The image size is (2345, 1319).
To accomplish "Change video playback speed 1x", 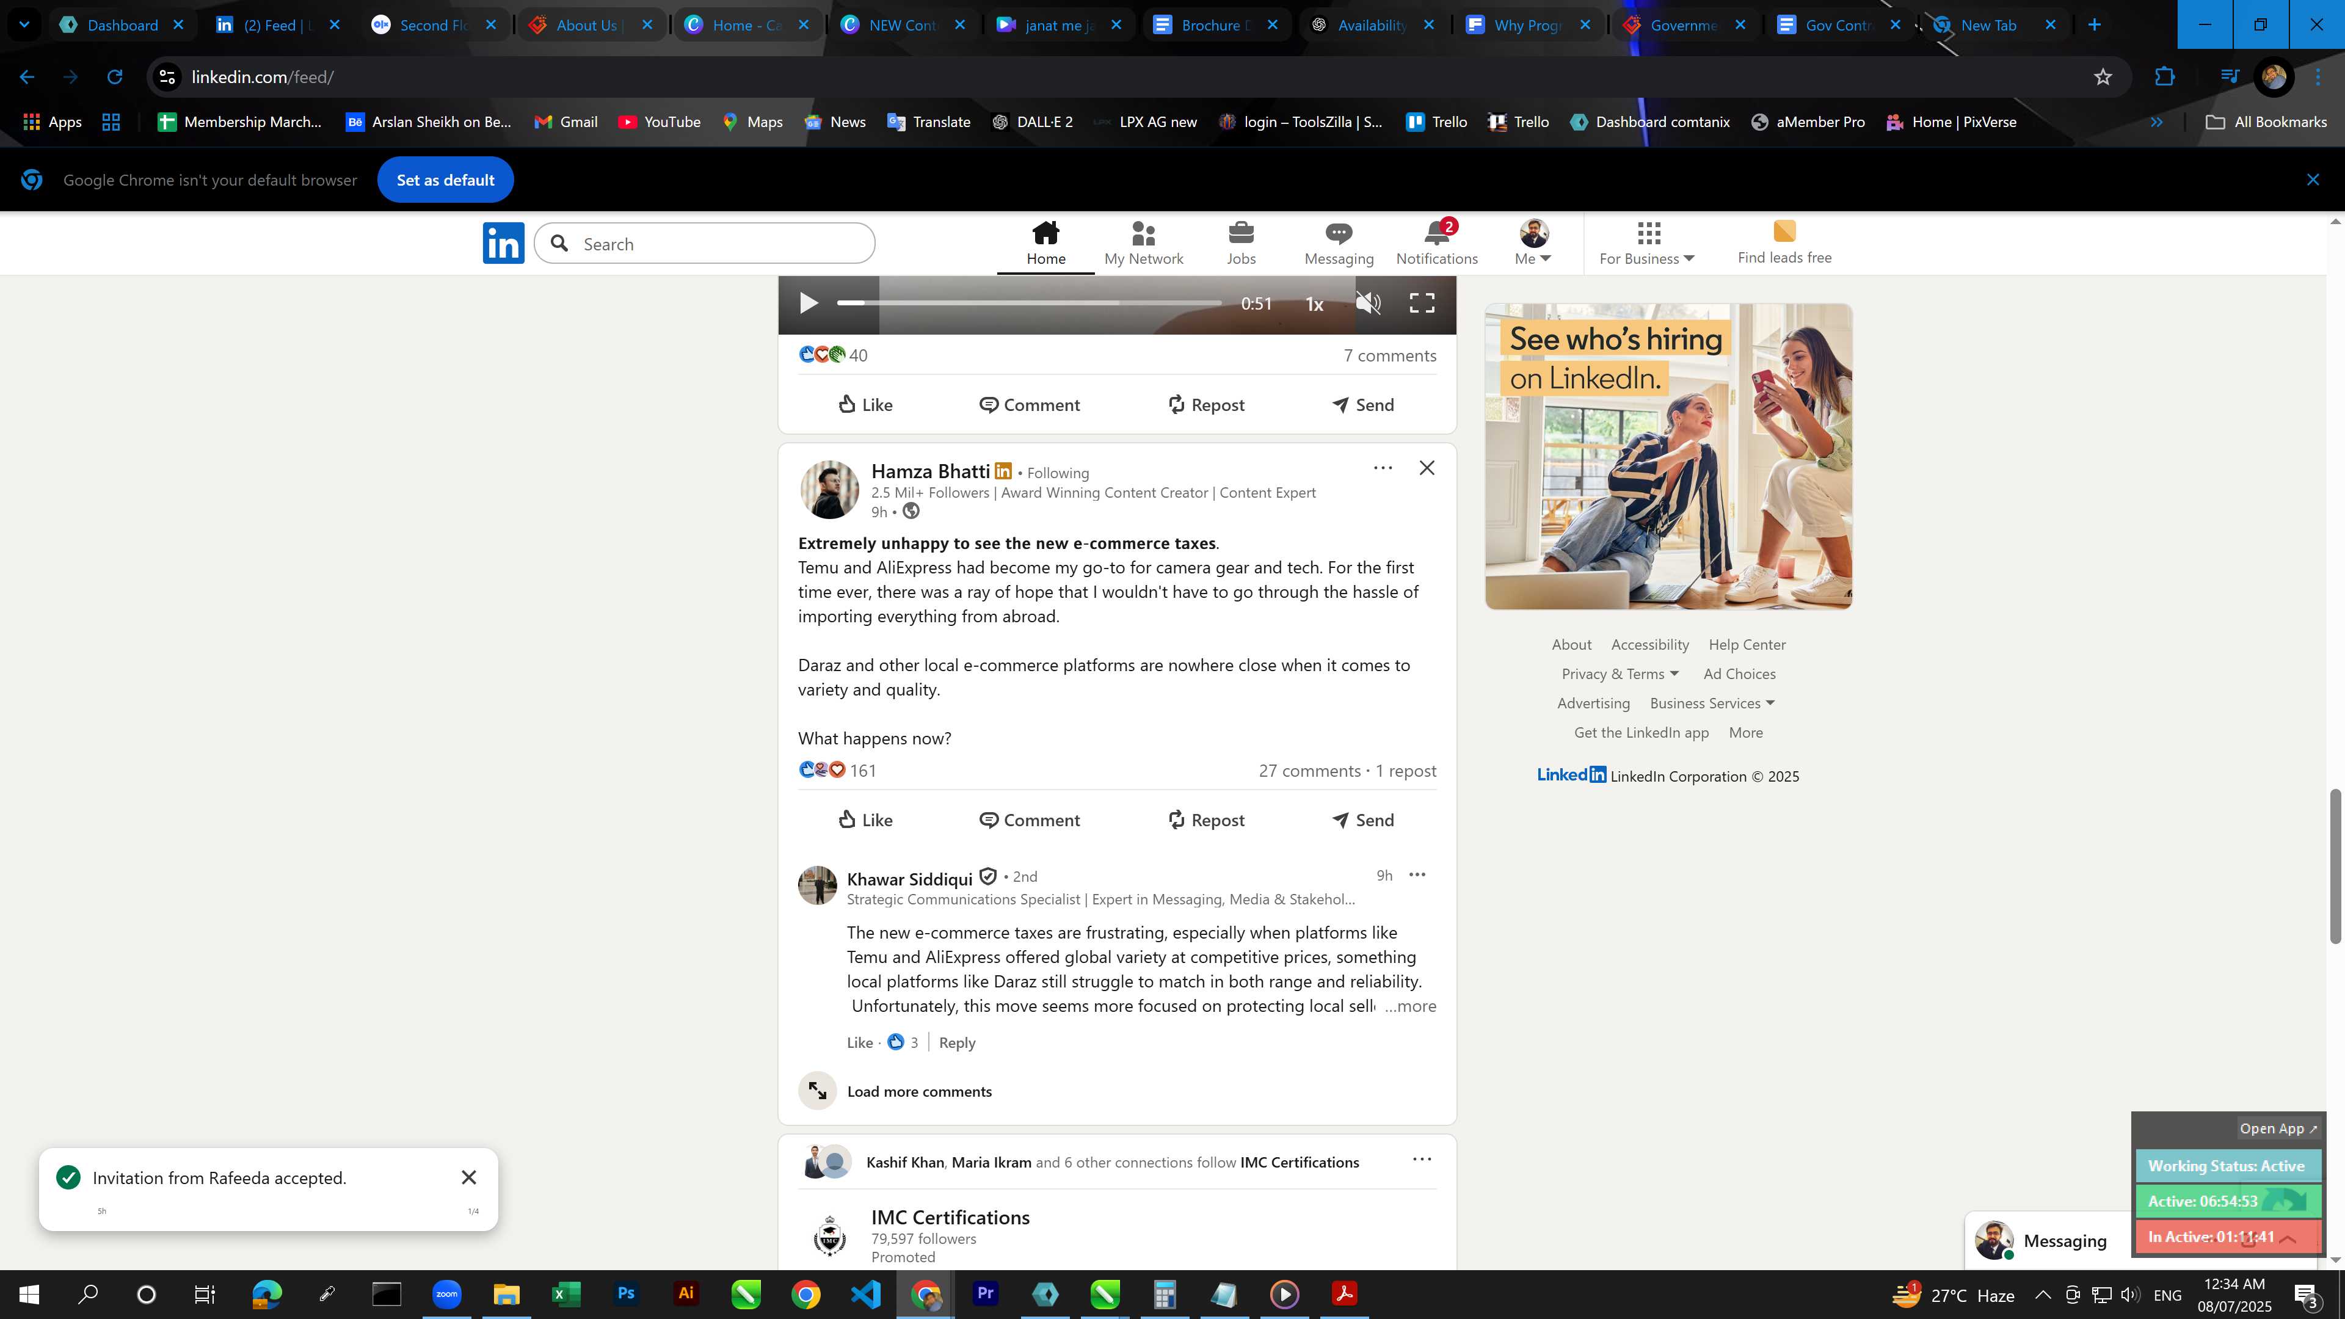I will [1315, 304].
